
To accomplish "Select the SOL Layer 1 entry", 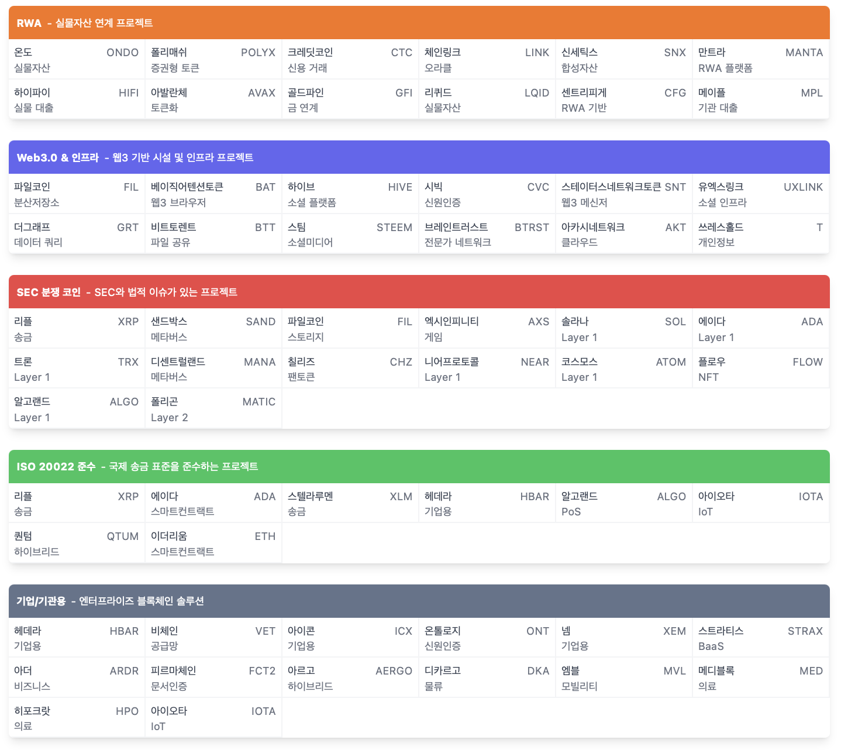I will [623, 329].
